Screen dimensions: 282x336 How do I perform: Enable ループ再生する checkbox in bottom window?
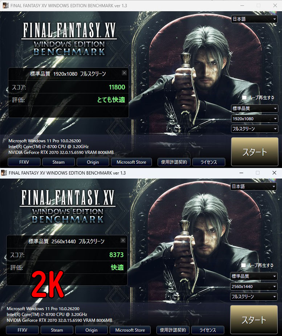(x=243, y=265)
